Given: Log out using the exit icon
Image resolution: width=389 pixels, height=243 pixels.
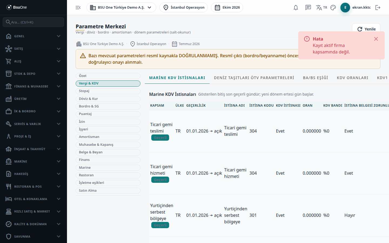Looking at the screenshot, I should 378,8.
